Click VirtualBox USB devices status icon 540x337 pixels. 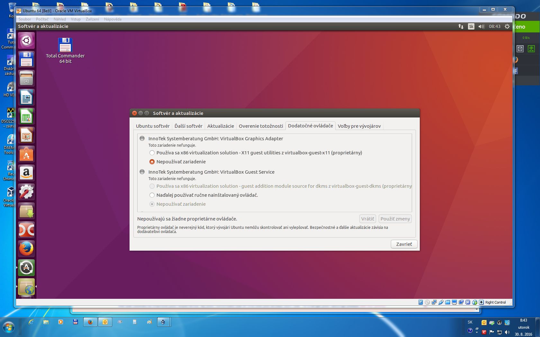click(441, 302)
